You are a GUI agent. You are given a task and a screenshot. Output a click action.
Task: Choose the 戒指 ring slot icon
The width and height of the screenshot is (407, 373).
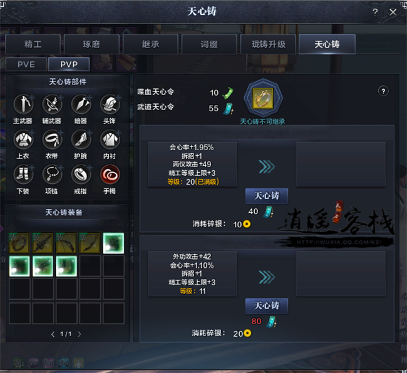pyautogui.click(x=81, y=175)
